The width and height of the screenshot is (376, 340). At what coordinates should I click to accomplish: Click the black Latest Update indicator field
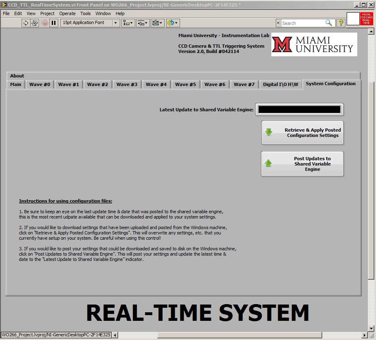299,109
